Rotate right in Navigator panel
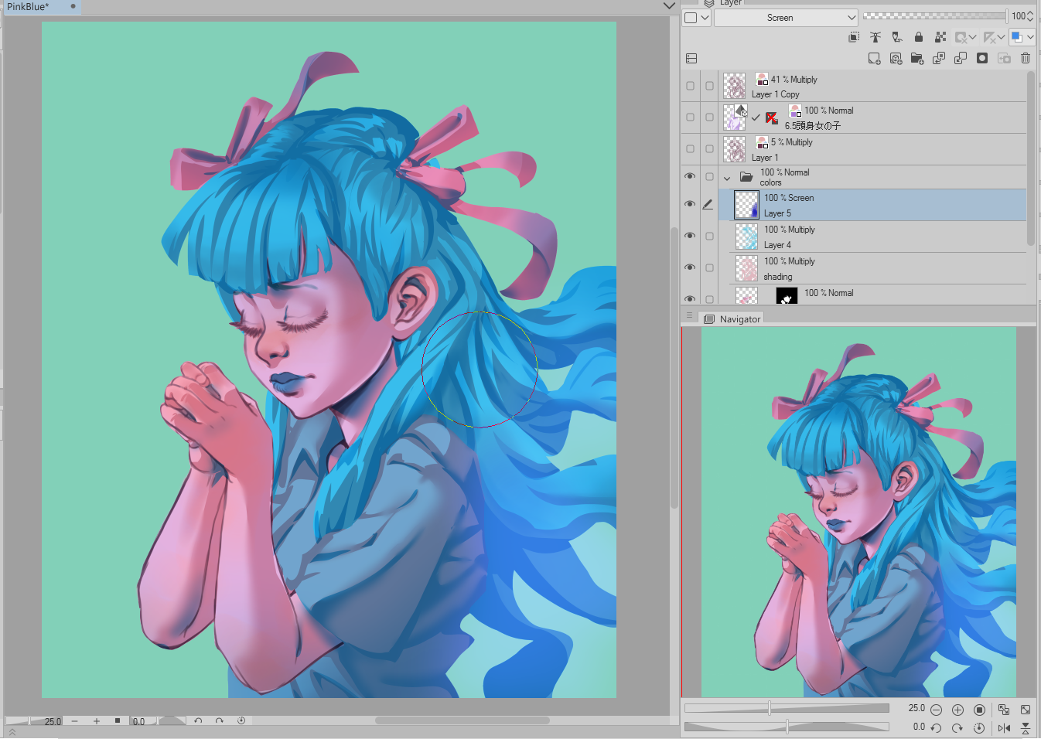 [x=957, y=728]
